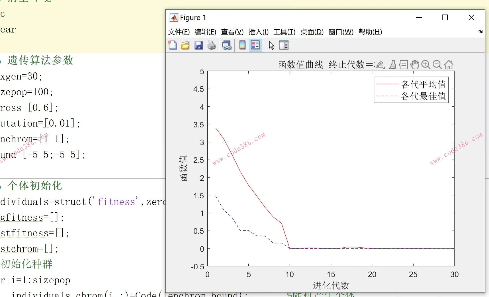Screen dimensions: 489x297
Task: Click the section comment 遗传算法参数 in the editor
Action: click(x=40, y=60)
